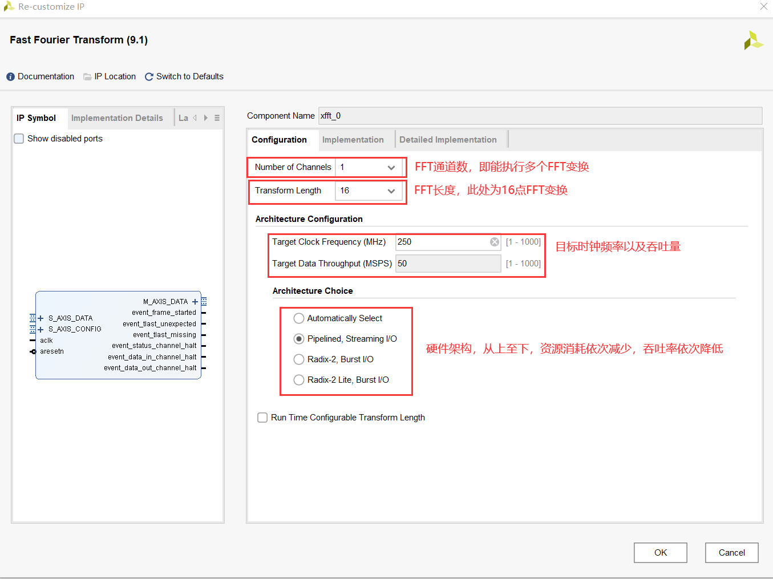Open the Documentation link
Screen dimensions: 773x579
click(x=46, y=76)
